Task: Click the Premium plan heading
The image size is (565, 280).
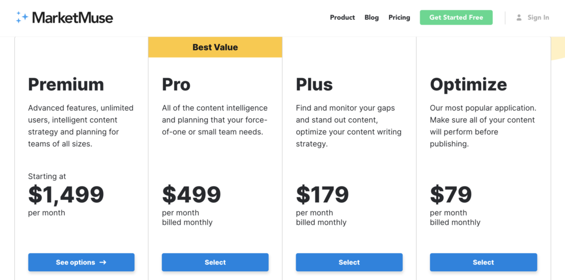Action: 66,84
